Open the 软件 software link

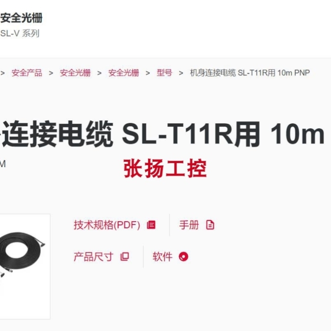[163, 257]
